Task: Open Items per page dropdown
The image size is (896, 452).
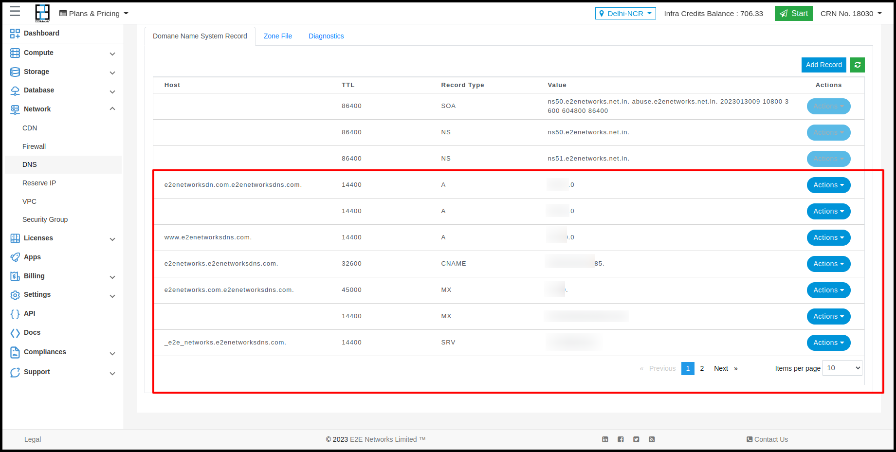Action: (x=842, y=368)
